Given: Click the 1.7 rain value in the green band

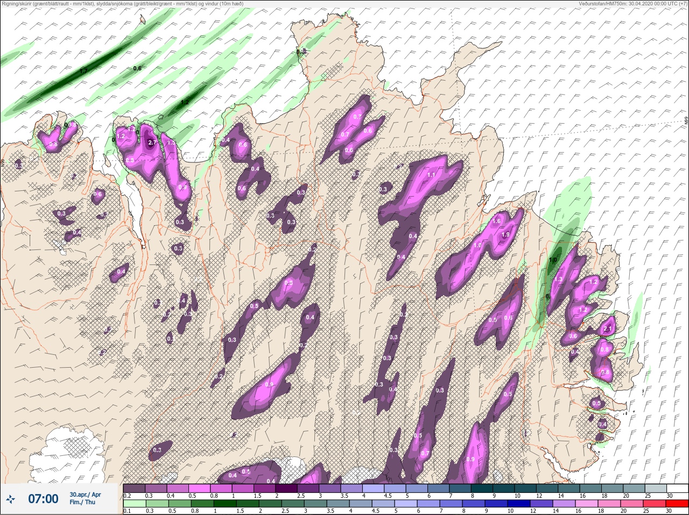Looking at the screenshot, I should [83, 71].
